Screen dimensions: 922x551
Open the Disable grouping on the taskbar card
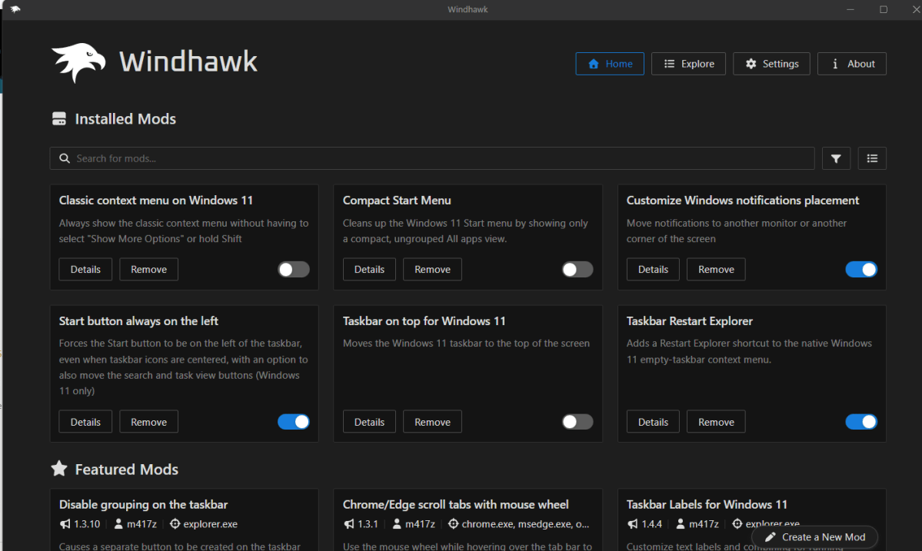(x=184, y=519)
